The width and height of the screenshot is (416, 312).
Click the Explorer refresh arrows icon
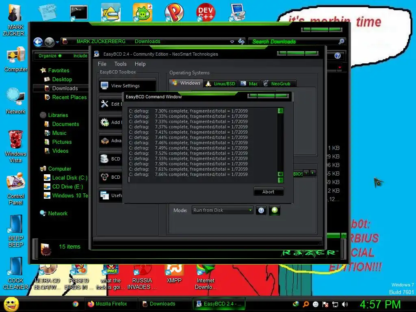pos(241,41)
